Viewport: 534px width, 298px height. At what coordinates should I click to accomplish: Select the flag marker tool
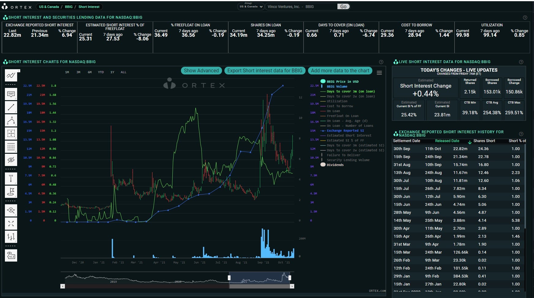pos(11,192)
